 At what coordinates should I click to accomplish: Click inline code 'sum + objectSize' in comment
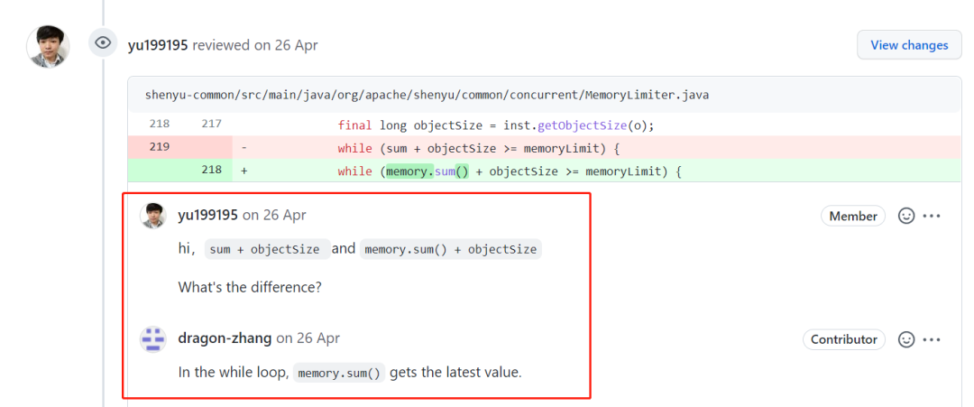(268, 250)
